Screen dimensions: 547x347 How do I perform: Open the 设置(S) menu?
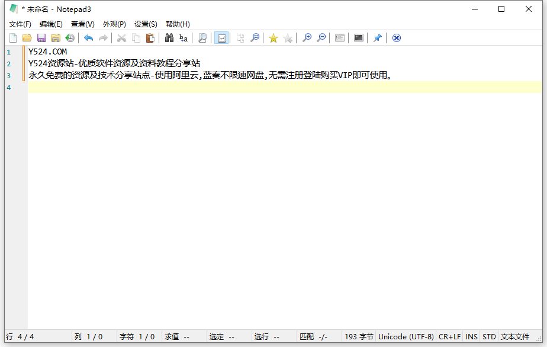146,24
